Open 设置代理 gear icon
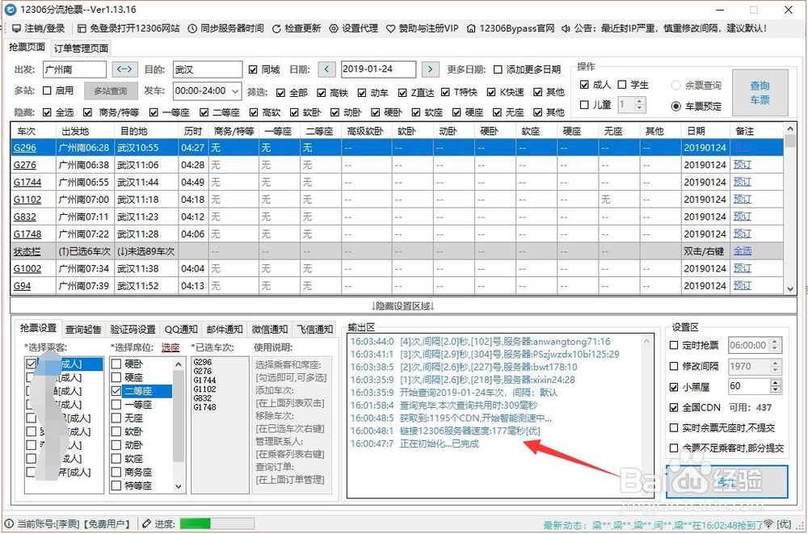Viewport: 808px width, 534px height. coord(335,28)
